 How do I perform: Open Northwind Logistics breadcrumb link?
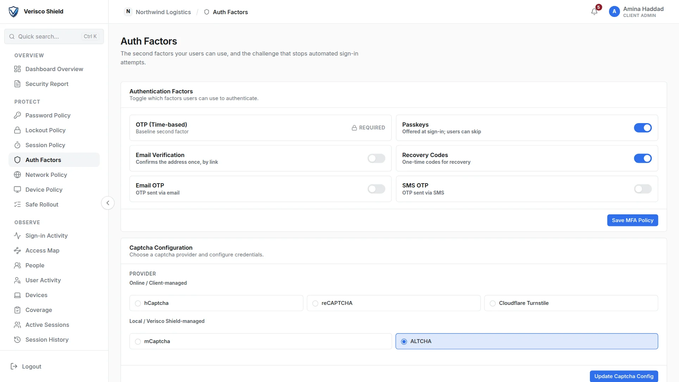158,12
